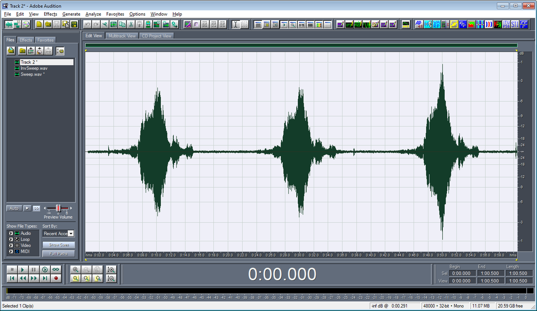Zoom out vertically with the arrow magnifier
537x311 pixels.
[x=111, y=278]
